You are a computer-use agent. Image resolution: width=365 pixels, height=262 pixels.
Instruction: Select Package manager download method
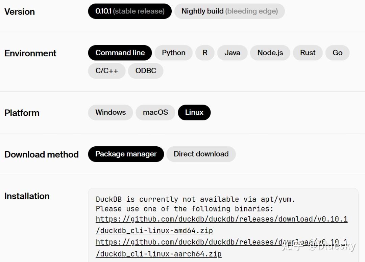click(x=126, y=154)
